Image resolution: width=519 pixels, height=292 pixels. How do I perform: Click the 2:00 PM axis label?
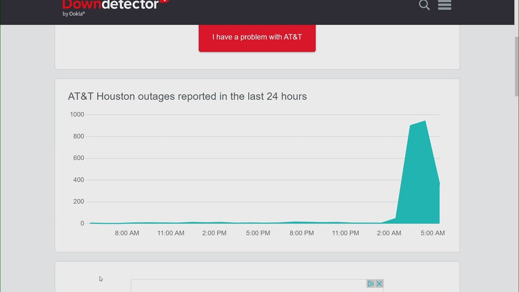214,233
